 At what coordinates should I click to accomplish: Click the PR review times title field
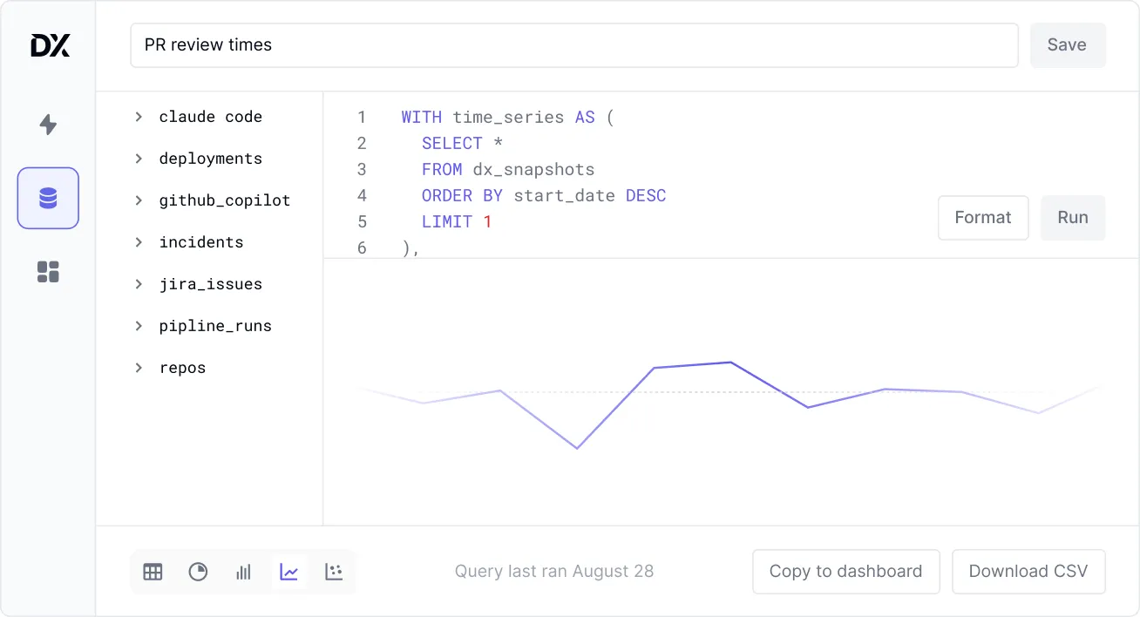pos(573,45)
